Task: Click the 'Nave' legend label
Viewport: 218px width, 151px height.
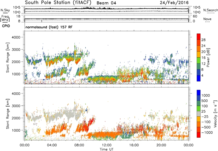Action: click(207, 19)
